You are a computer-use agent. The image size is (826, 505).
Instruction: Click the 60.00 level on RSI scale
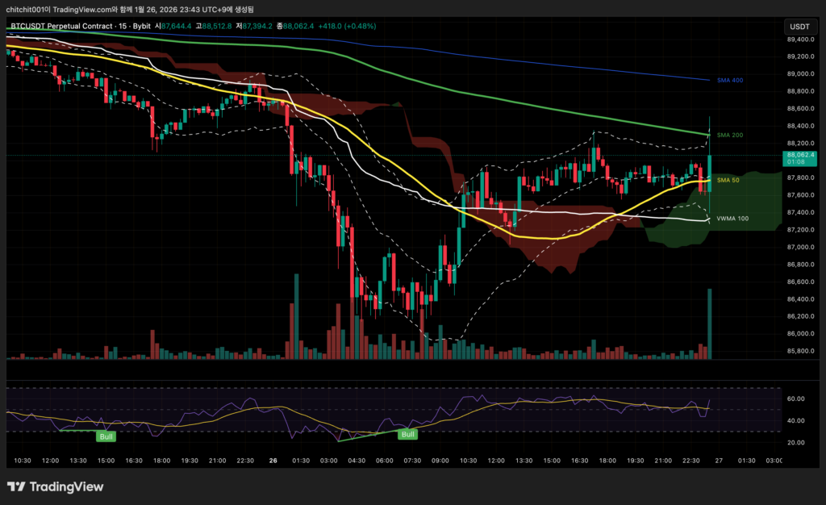pos(795,399)
